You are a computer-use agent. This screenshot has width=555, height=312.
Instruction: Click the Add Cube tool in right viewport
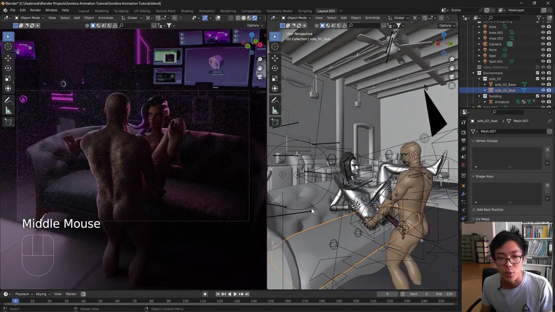(x=275, y=122)
